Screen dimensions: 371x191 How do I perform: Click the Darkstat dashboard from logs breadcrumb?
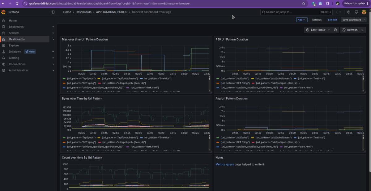point(151,12)
